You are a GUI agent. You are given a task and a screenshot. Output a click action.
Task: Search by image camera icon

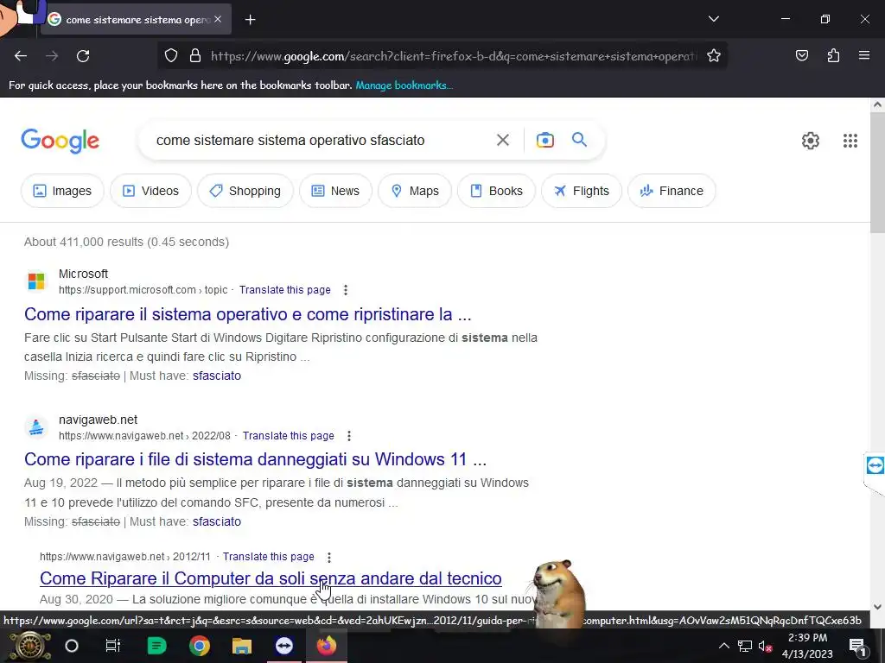(544, 140)
